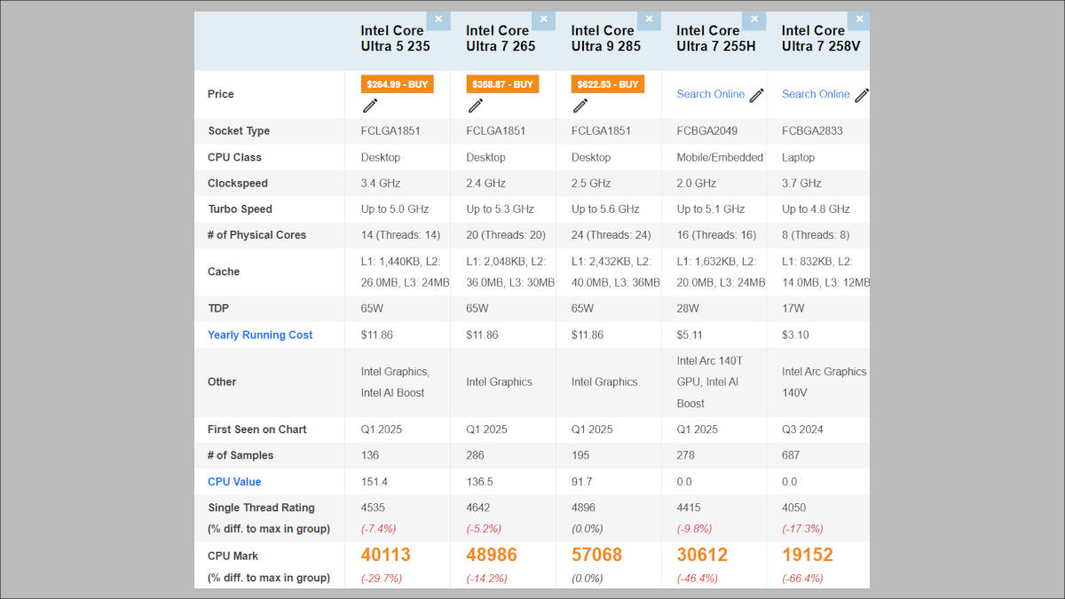Open the Yearly Running Cost link
Viewport: 1065px width, 599px height.
[x=260, y=335]
